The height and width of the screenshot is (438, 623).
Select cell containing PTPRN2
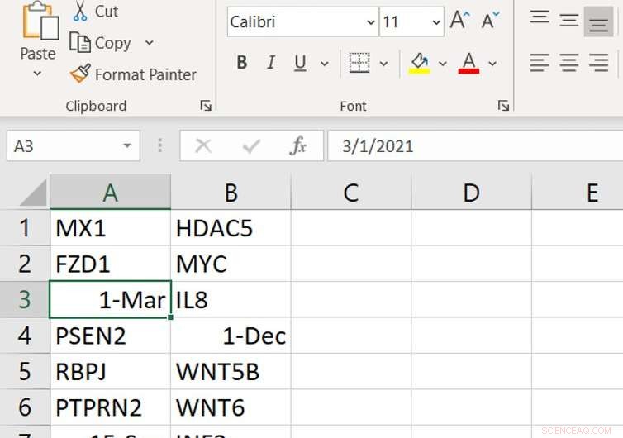(x=111, y=407)
